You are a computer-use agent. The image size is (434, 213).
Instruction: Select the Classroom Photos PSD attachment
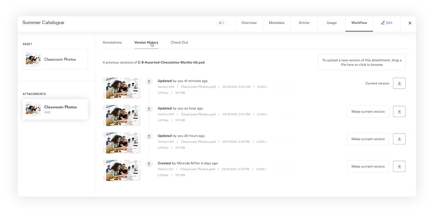55,109
